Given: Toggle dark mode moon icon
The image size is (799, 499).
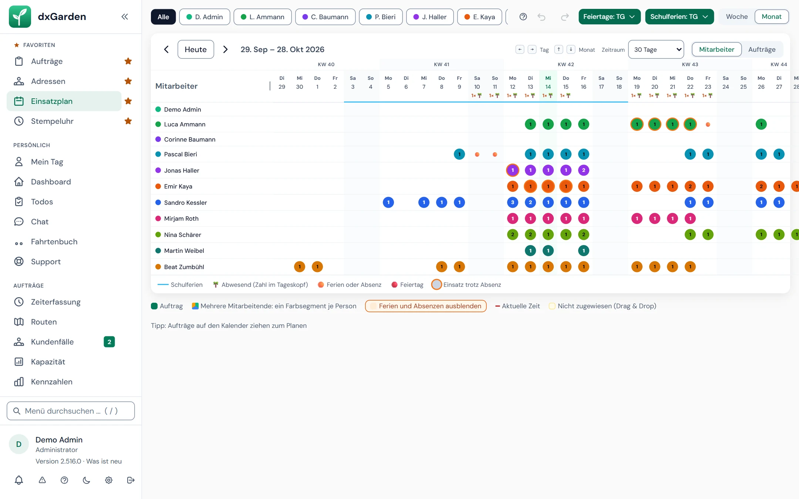Looking at the screenshot, I should pyautogui.click(x=86, y=480).
